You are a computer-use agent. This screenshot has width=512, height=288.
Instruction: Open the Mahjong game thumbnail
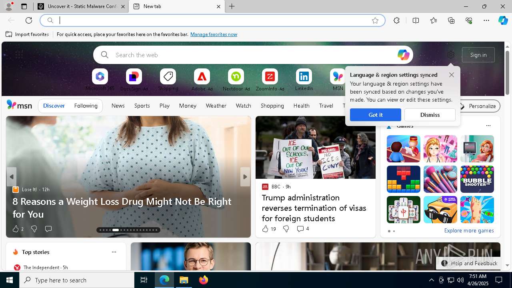point(403,210)
